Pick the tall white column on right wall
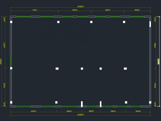This screenshot has height=121, width=161. [x=150, y=24]
